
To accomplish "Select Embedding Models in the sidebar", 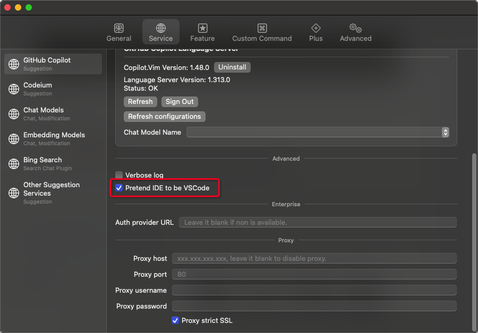I will click(53, 139).
